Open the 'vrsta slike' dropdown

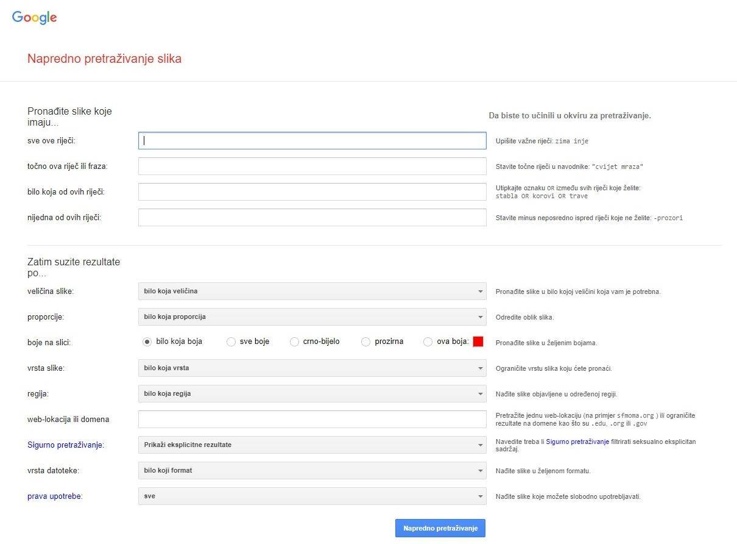tap(312, 368)
